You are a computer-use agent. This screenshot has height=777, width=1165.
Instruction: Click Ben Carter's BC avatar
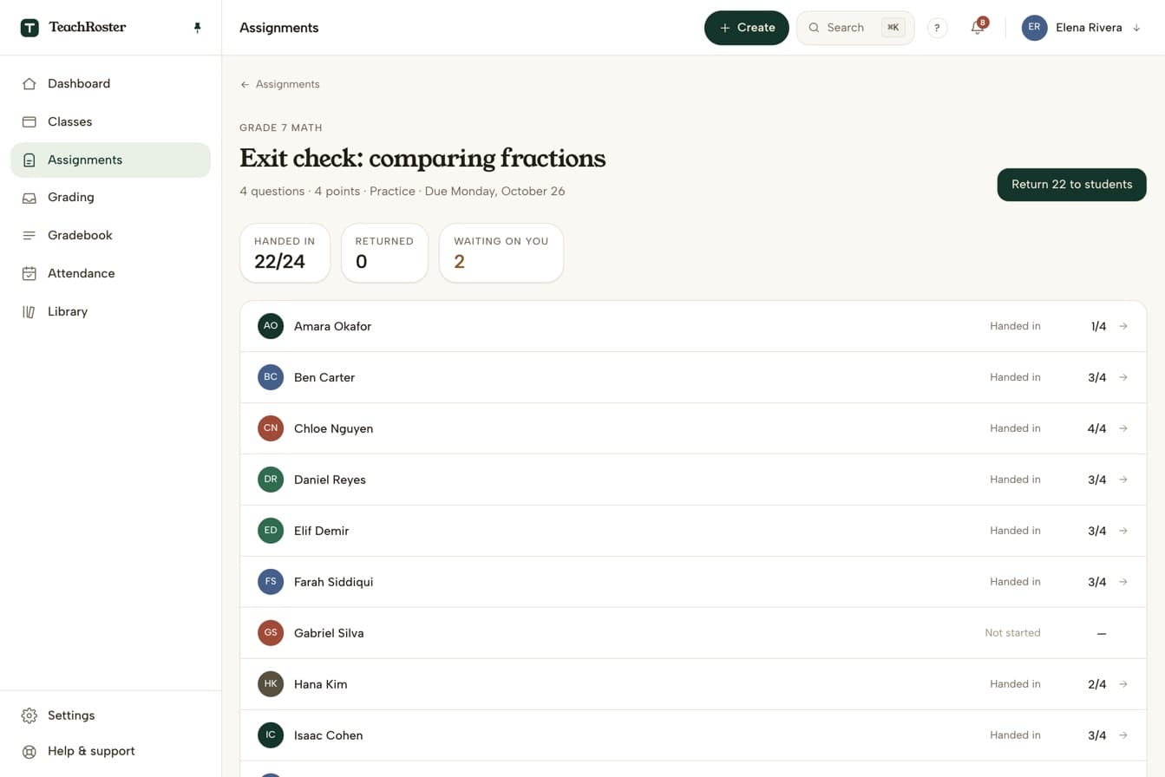pos(271,377)
